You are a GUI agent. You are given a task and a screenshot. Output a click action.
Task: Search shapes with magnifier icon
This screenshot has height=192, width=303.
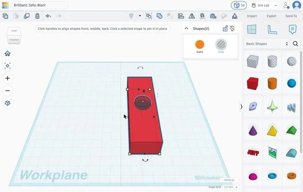click(295, 44)
